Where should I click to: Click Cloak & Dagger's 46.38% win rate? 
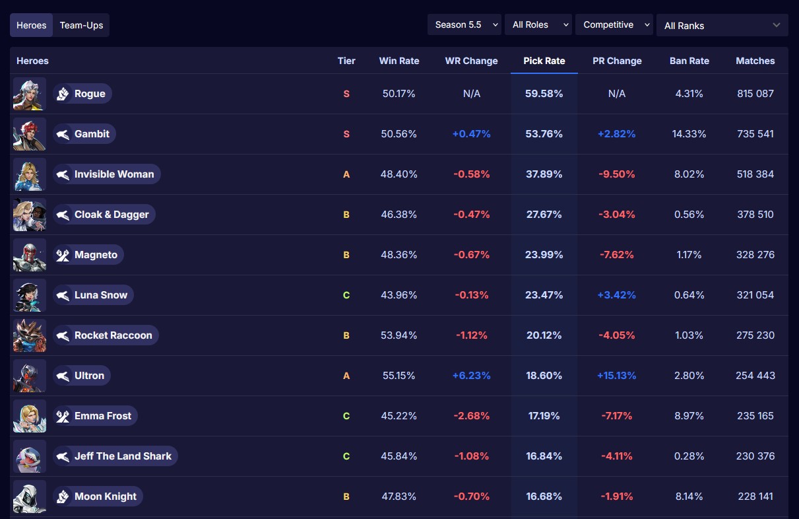click(399, 215)
